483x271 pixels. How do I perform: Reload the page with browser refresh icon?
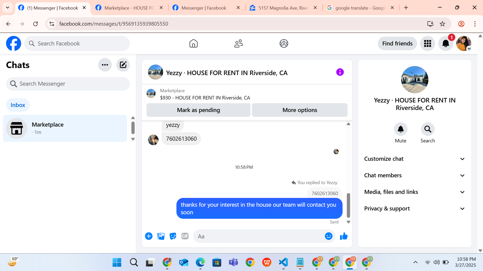[35, 24]
